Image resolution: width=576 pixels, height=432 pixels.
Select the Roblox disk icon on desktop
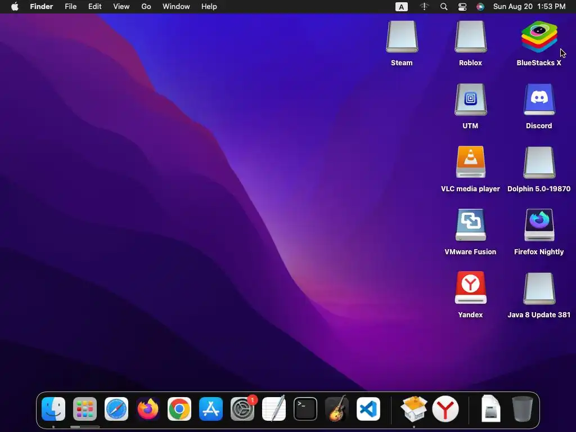coord(471,37)
